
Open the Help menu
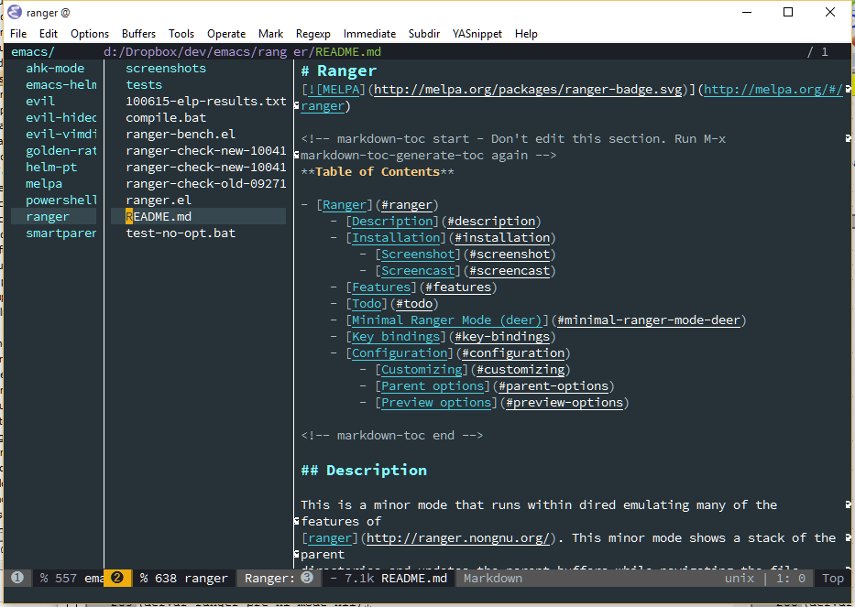click(526, 34)
